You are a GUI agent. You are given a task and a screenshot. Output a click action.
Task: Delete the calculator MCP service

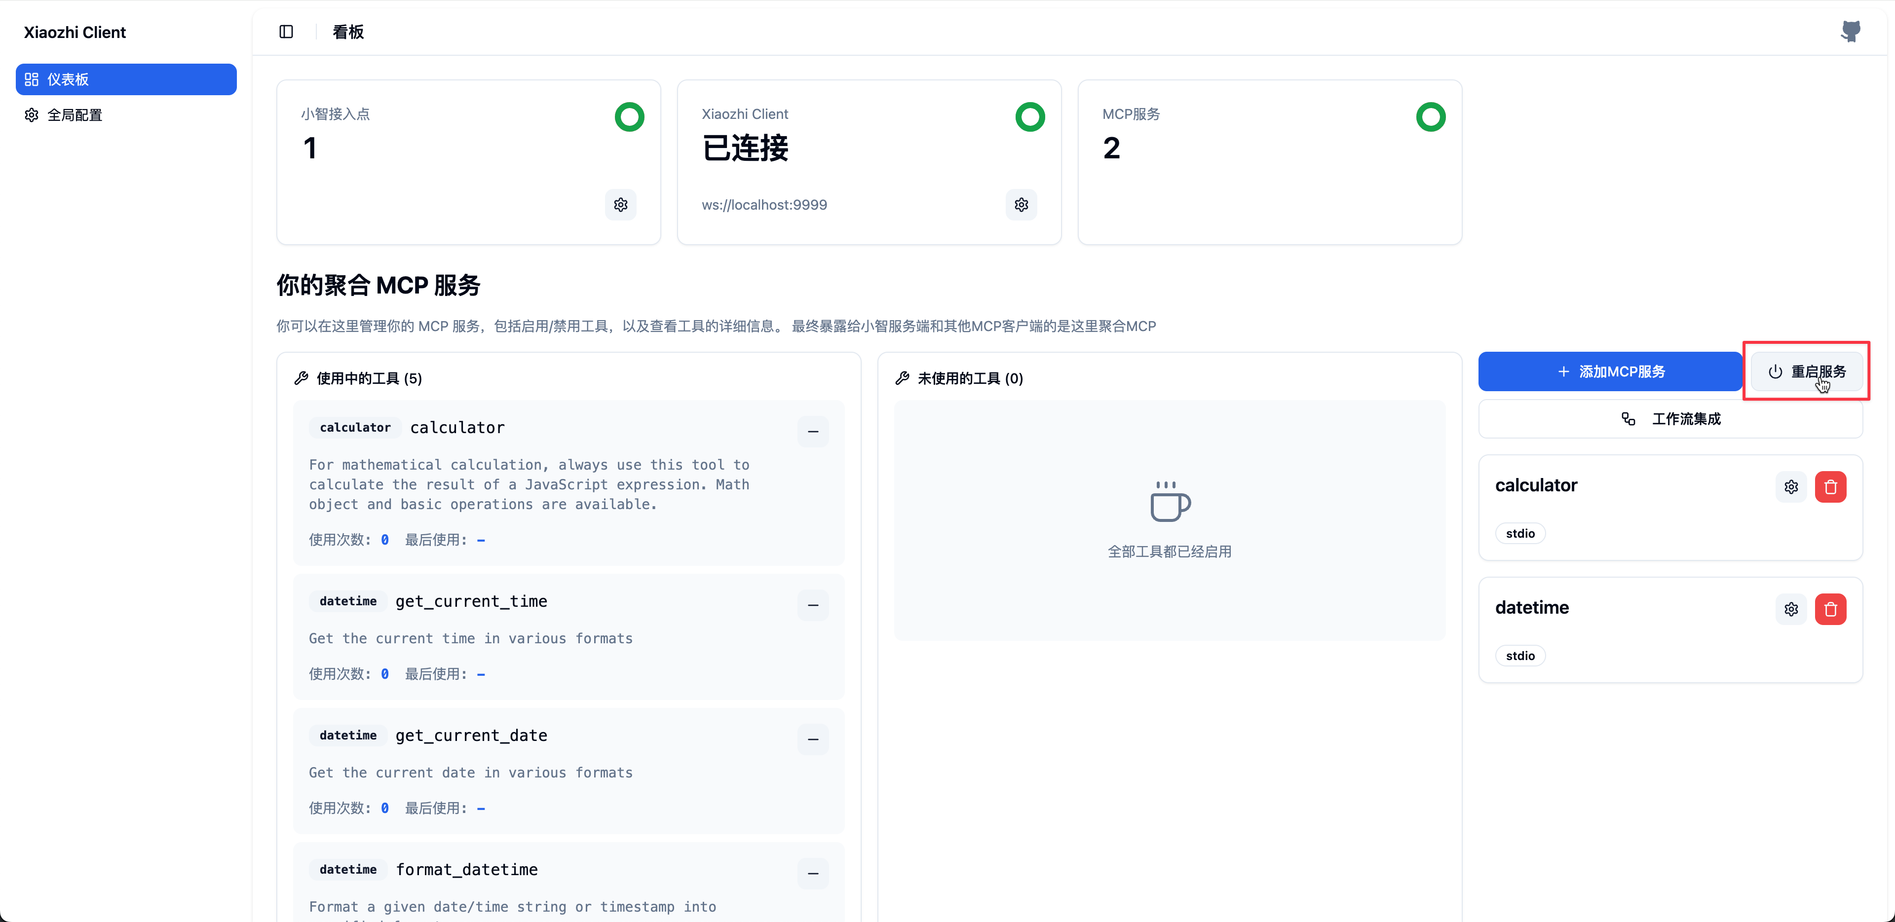pos(1830,487)
